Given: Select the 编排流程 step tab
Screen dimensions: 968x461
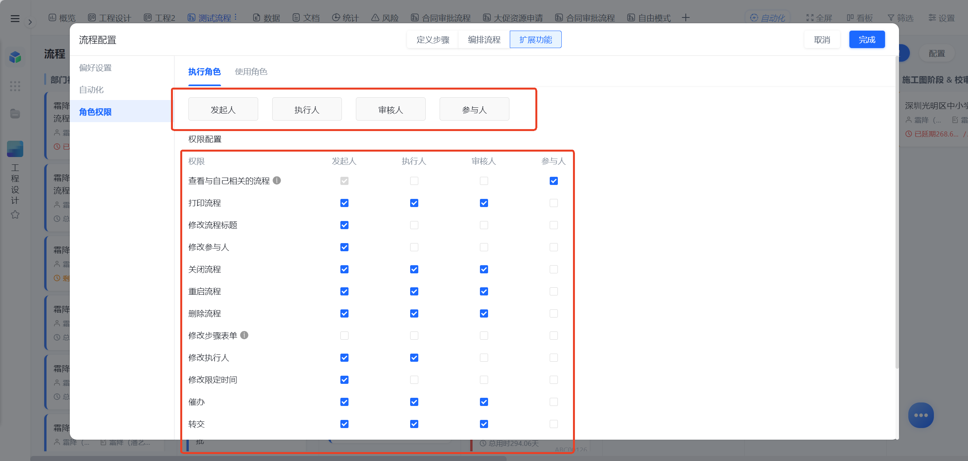Looking at the screenshot, I should (x=484, y=40).
